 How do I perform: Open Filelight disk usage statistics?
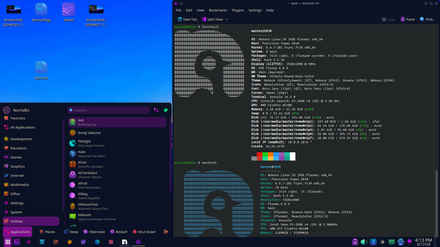(x=117, y=143)
